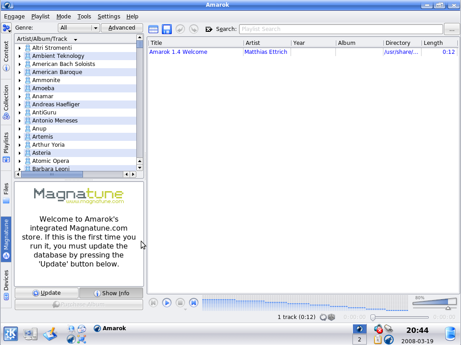Screen dimensions: 461x345
Task: Launch the globe web browser quick-launch icon
Action: click(71, 329)
